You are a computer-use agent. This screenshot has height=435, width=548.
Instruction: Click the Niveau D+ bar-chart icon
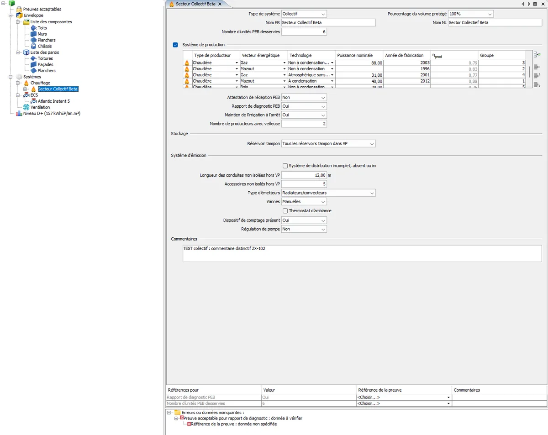point(19,113)
